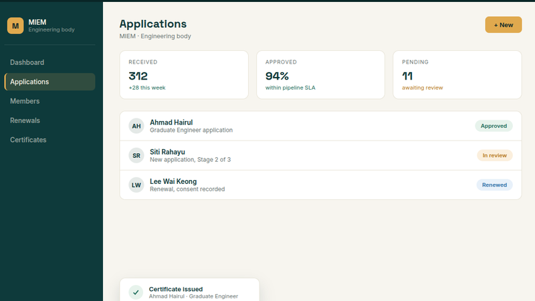Select Applications in the sidebar
Screen dimensions: 535x301
pyautogui.click(x=49, y=82)
